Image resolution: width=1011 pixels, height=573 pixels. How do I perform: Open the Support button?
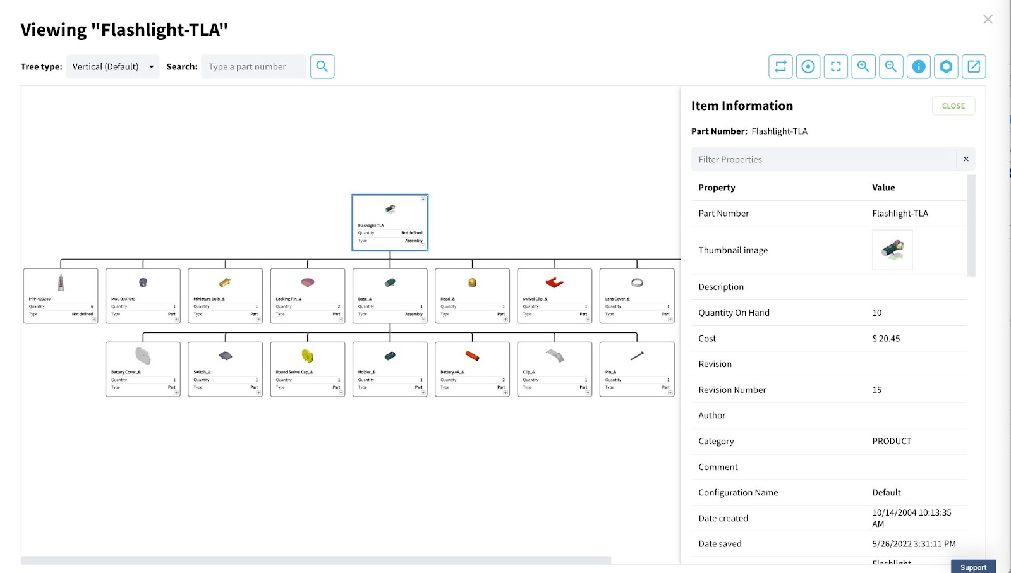973,567
